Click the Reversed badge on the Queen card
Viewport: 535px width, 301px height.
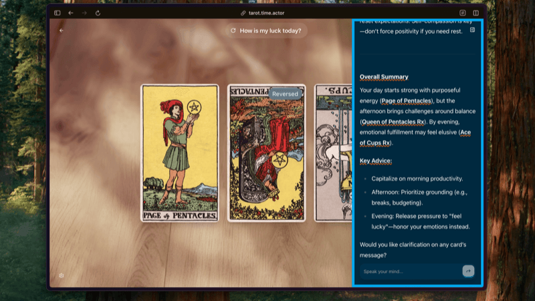pyautogui.click(x=285, y=94)
